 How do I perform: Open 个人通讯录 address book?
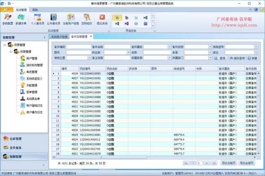(38, 19)
